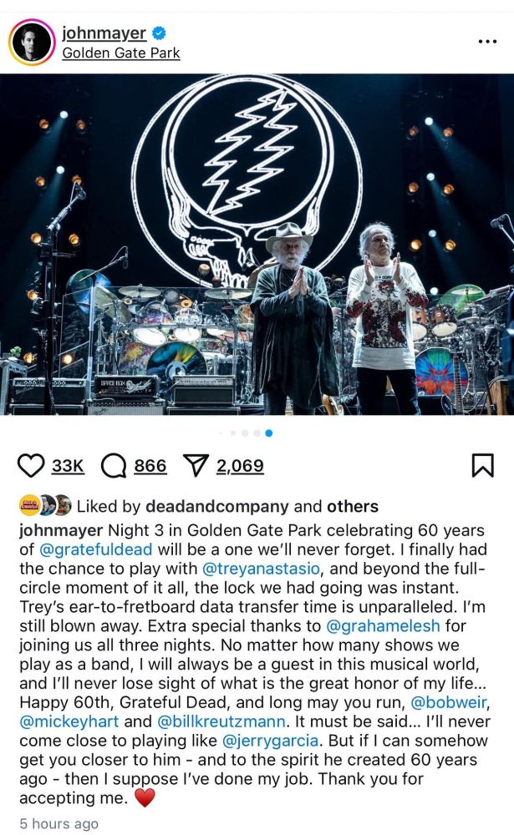Image resolution: width=514 pixels, height=835 pixels.
Task: Tap the 2,069 shares count
Action: [x=240, y=466]
